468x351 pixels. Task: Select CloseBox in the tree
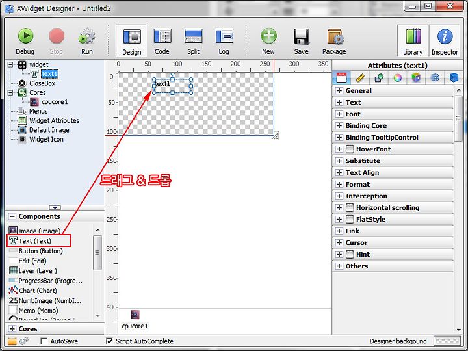coord(42,83)
